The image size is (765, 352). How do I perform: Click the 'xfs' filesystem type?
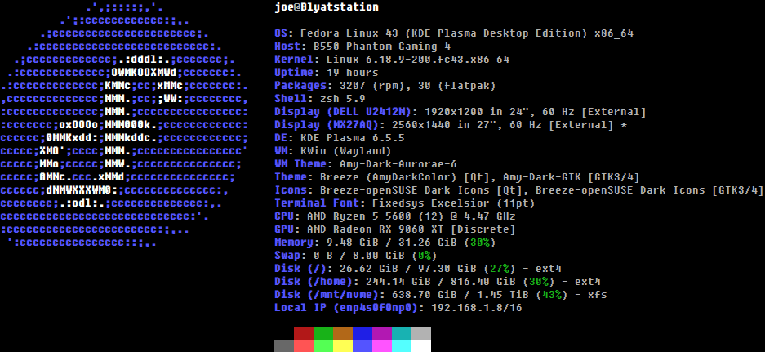pyautogui.click(x=597, y=294)
